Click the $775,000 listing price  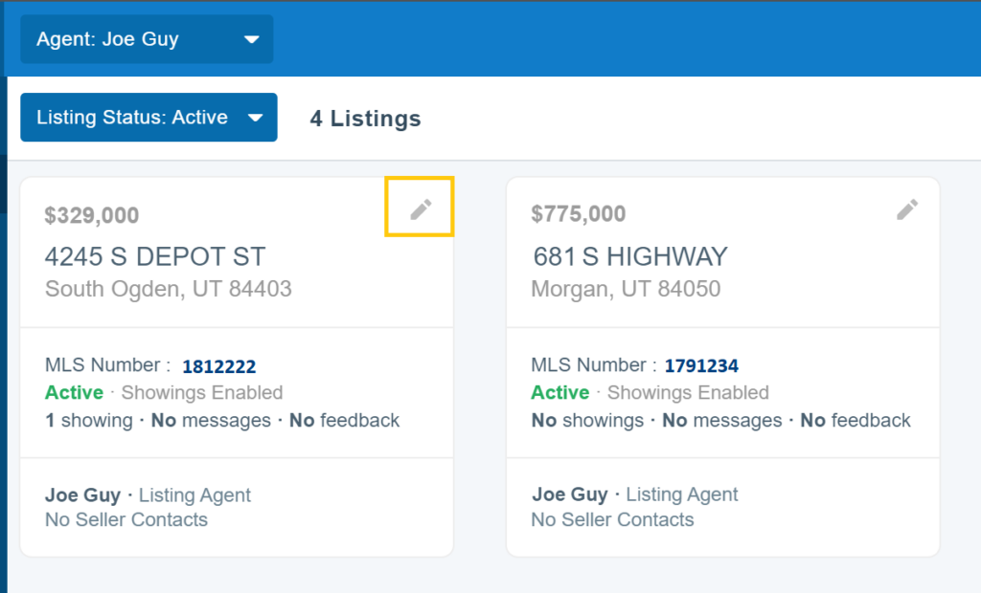[579, 215]
